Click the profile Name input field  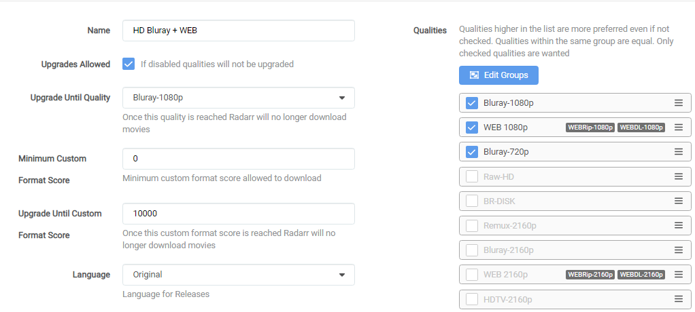pyautogui.click(x=238, y=31)
